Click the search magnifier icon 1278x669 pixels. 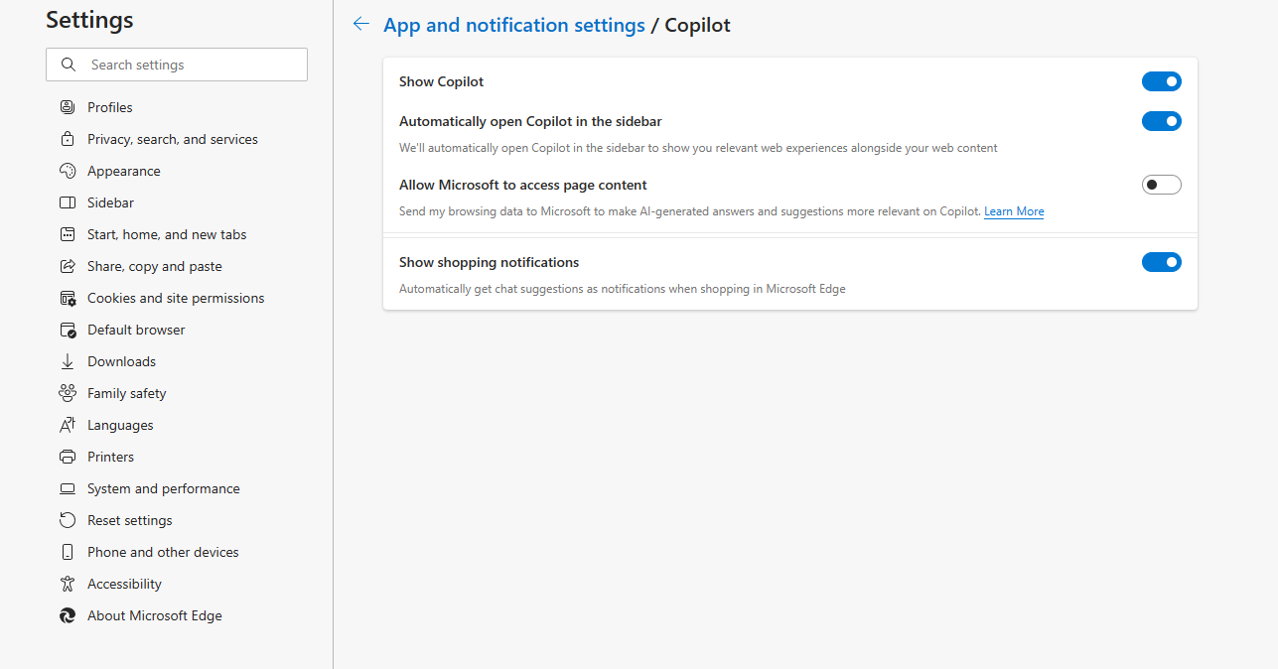69,65
